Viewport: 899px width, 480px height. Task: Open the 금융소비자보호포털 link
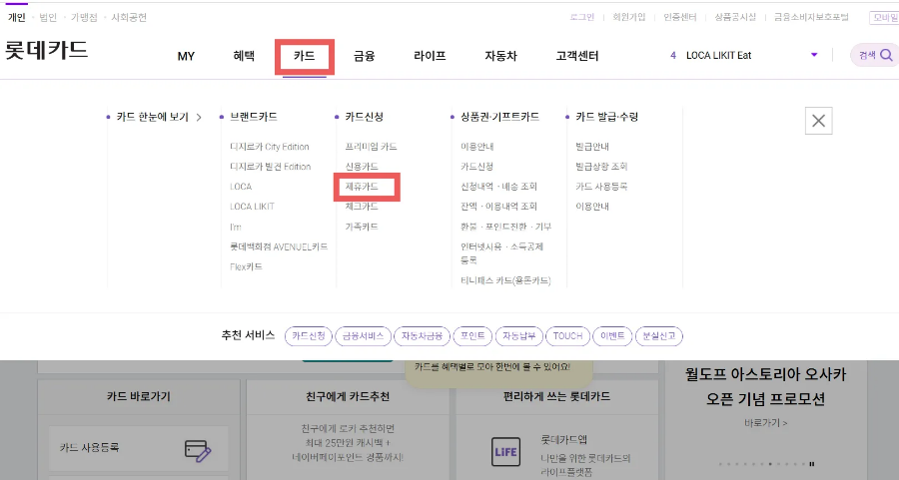tap(811, 17)
